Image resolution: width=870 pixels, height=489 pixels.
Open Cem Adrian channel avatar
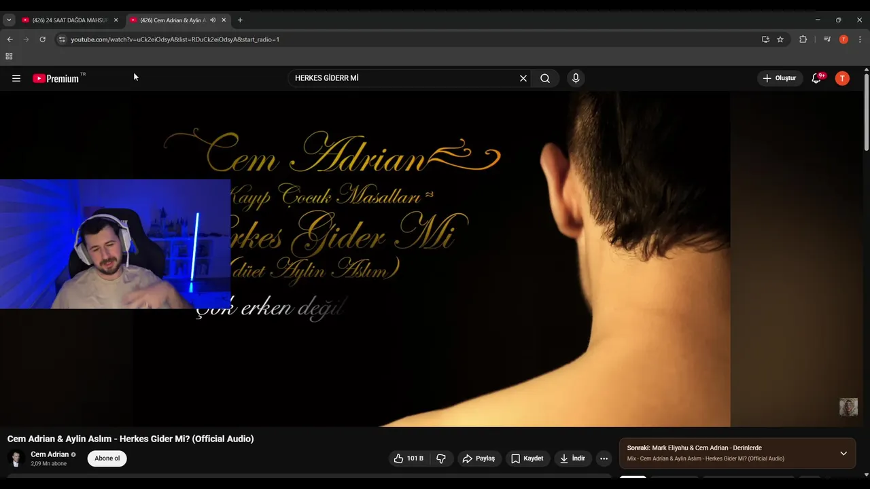pos(16,458)
